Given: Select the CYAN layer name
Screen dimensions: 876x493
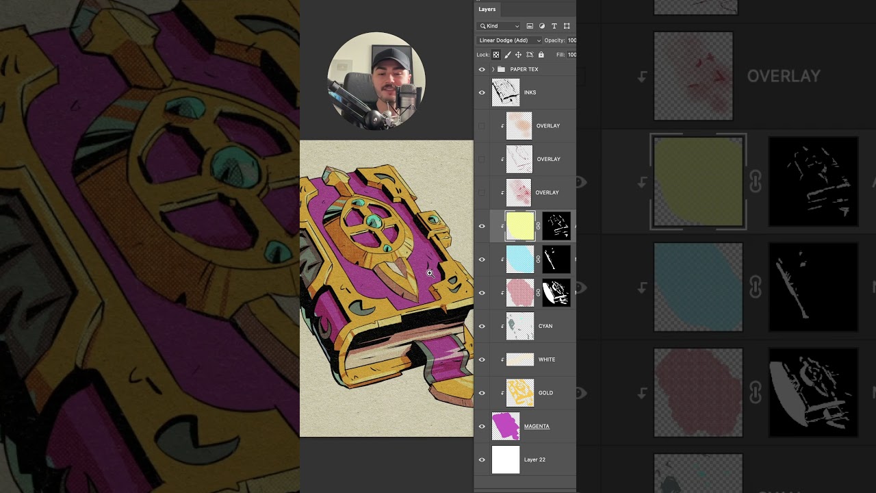Looking at the screenshot, I should (x=545, y=326).
